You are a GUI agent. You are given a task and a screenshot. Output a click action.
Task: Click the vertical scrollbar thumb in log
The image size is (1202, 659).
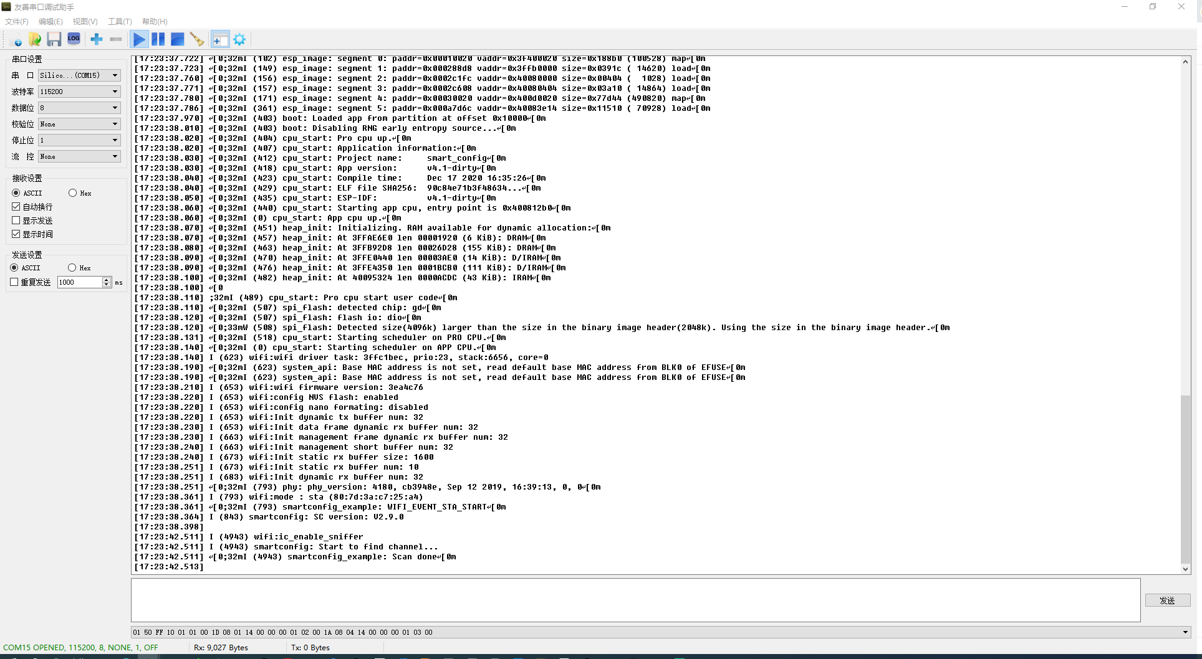[x=1185, y=480]
